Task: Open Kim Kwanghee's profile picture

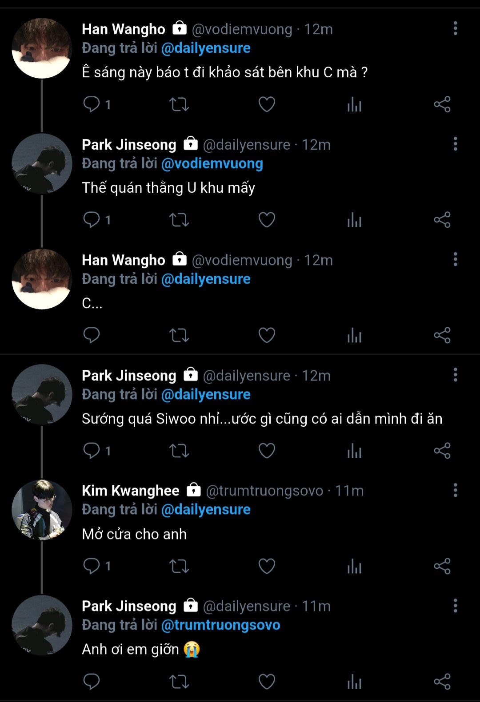Action: 42,510
